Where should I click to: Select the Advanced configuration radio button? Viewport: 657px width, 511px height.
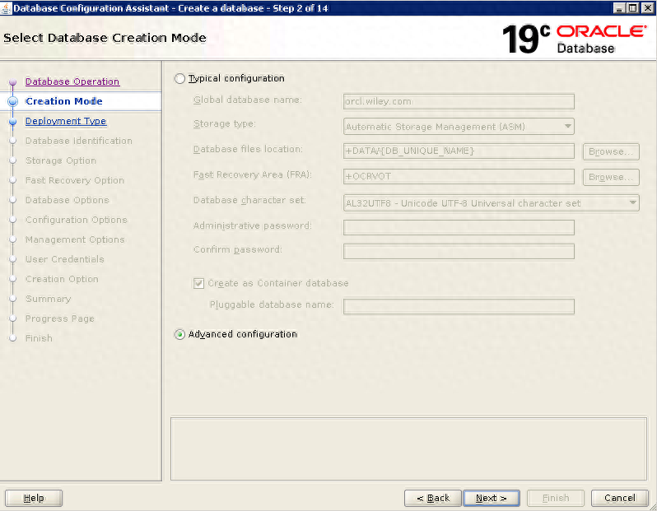coord(180,335)
